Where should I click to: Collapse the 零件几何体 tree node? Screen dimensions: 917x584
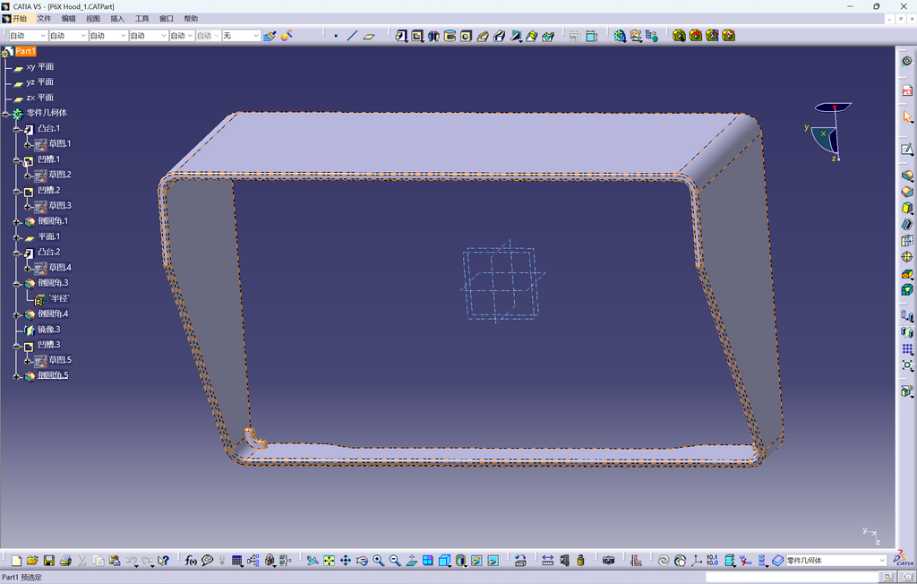[5, 113]
